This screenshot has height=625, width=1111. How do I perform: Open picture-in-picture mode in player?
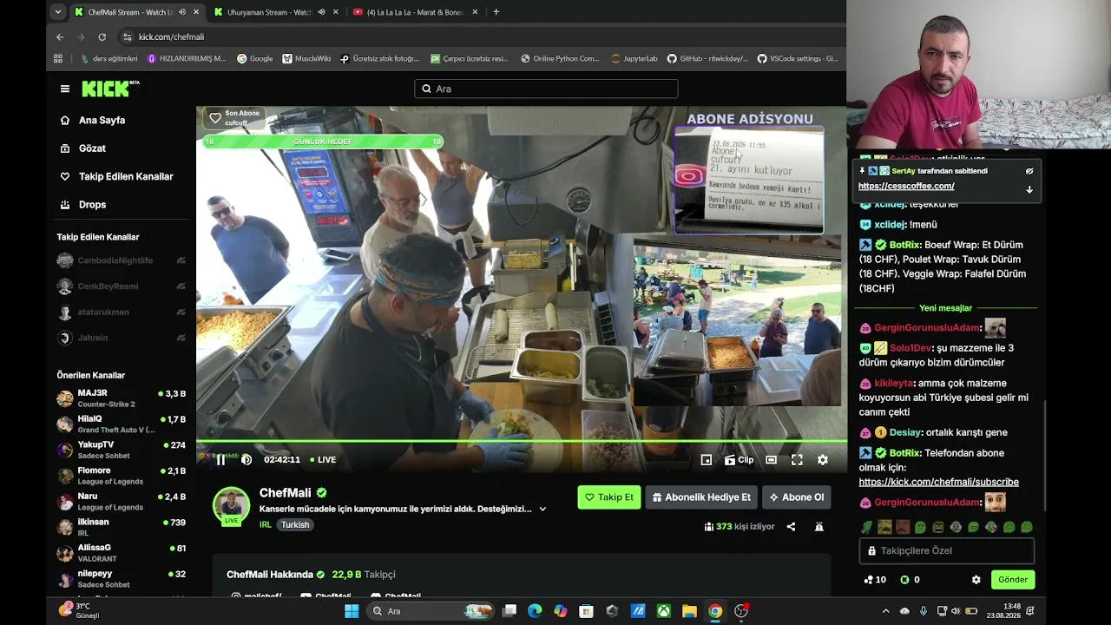coord(707,460)
